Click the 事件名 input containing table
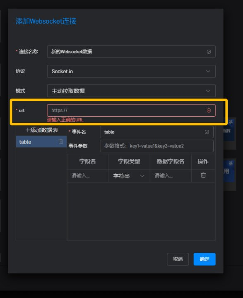 point(156,132)
